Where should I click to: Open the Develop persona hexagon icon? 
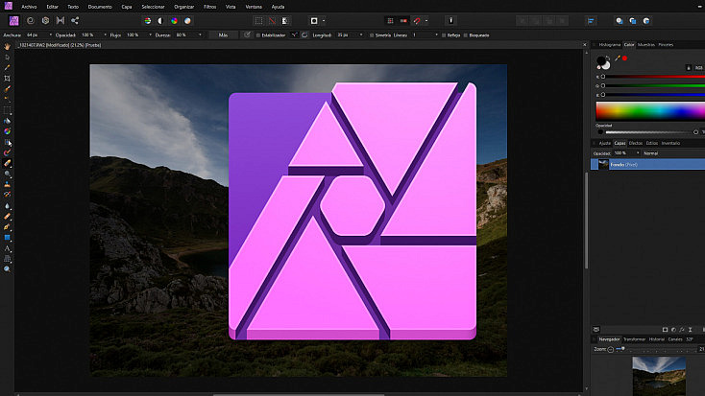coord(45,21)
